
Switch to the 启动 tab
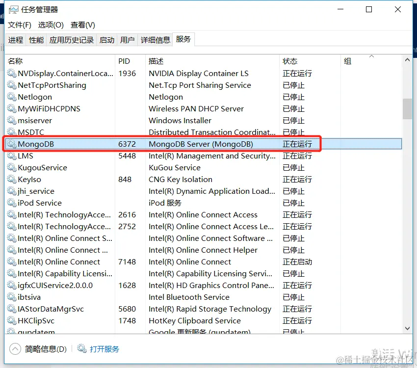click(x=106, y=40)
